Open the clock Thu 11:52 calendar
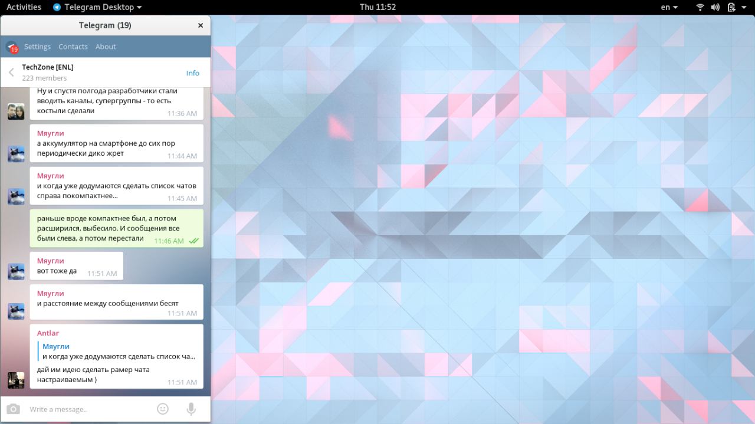Viewport: 755px width, 424px height. [377, 7]
